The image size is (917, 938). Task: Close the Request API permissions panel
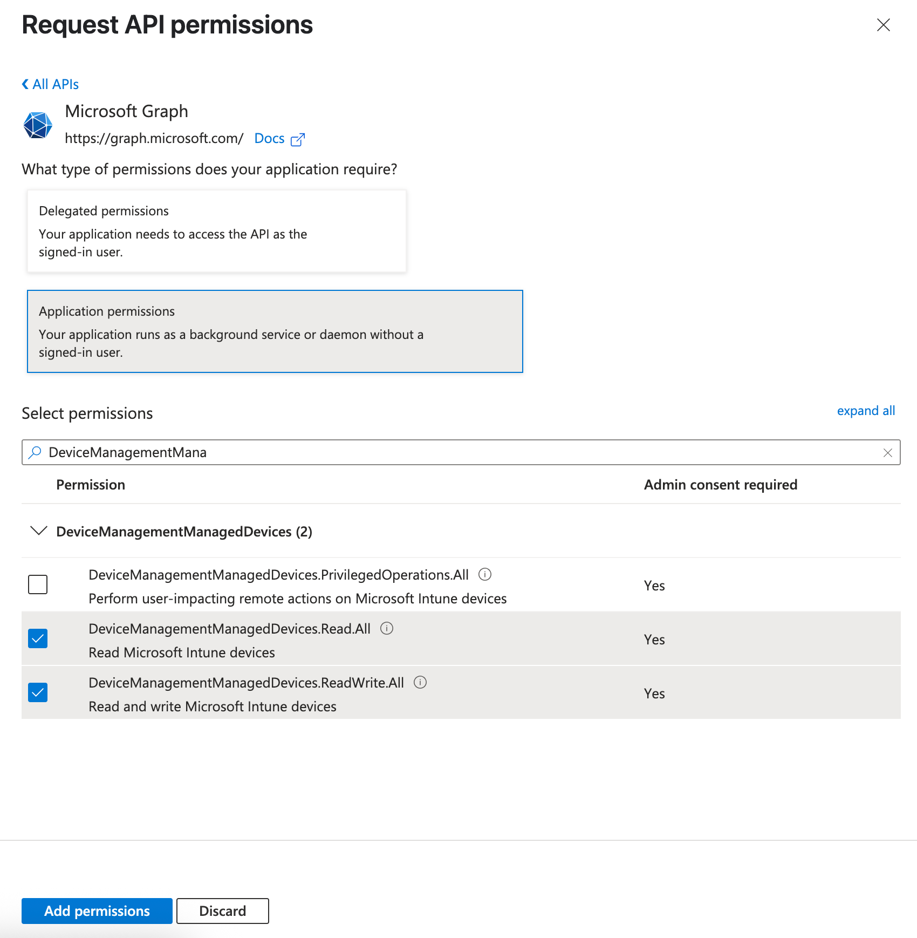(x=883, y=25)
